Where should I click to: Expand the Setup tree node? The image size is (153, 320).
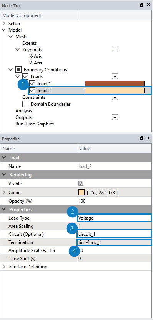4,24
